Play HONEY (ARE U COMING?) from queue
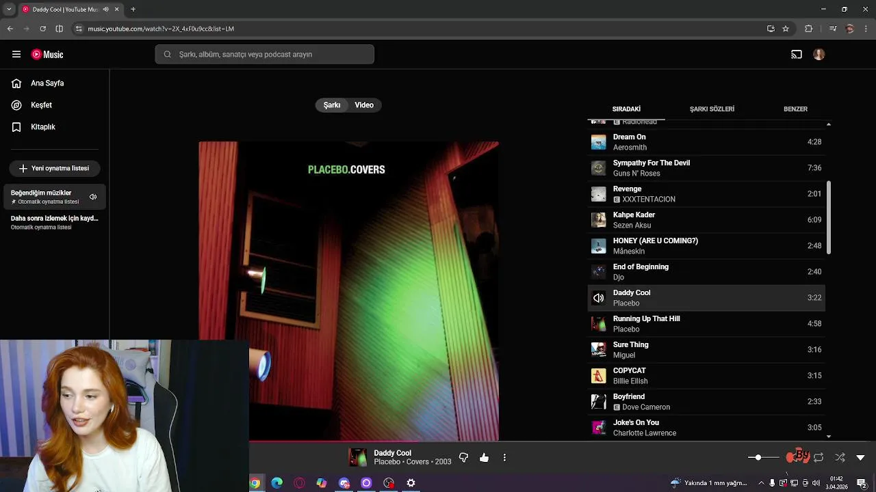This screenshot has width=876, height=492. point(706,246)
